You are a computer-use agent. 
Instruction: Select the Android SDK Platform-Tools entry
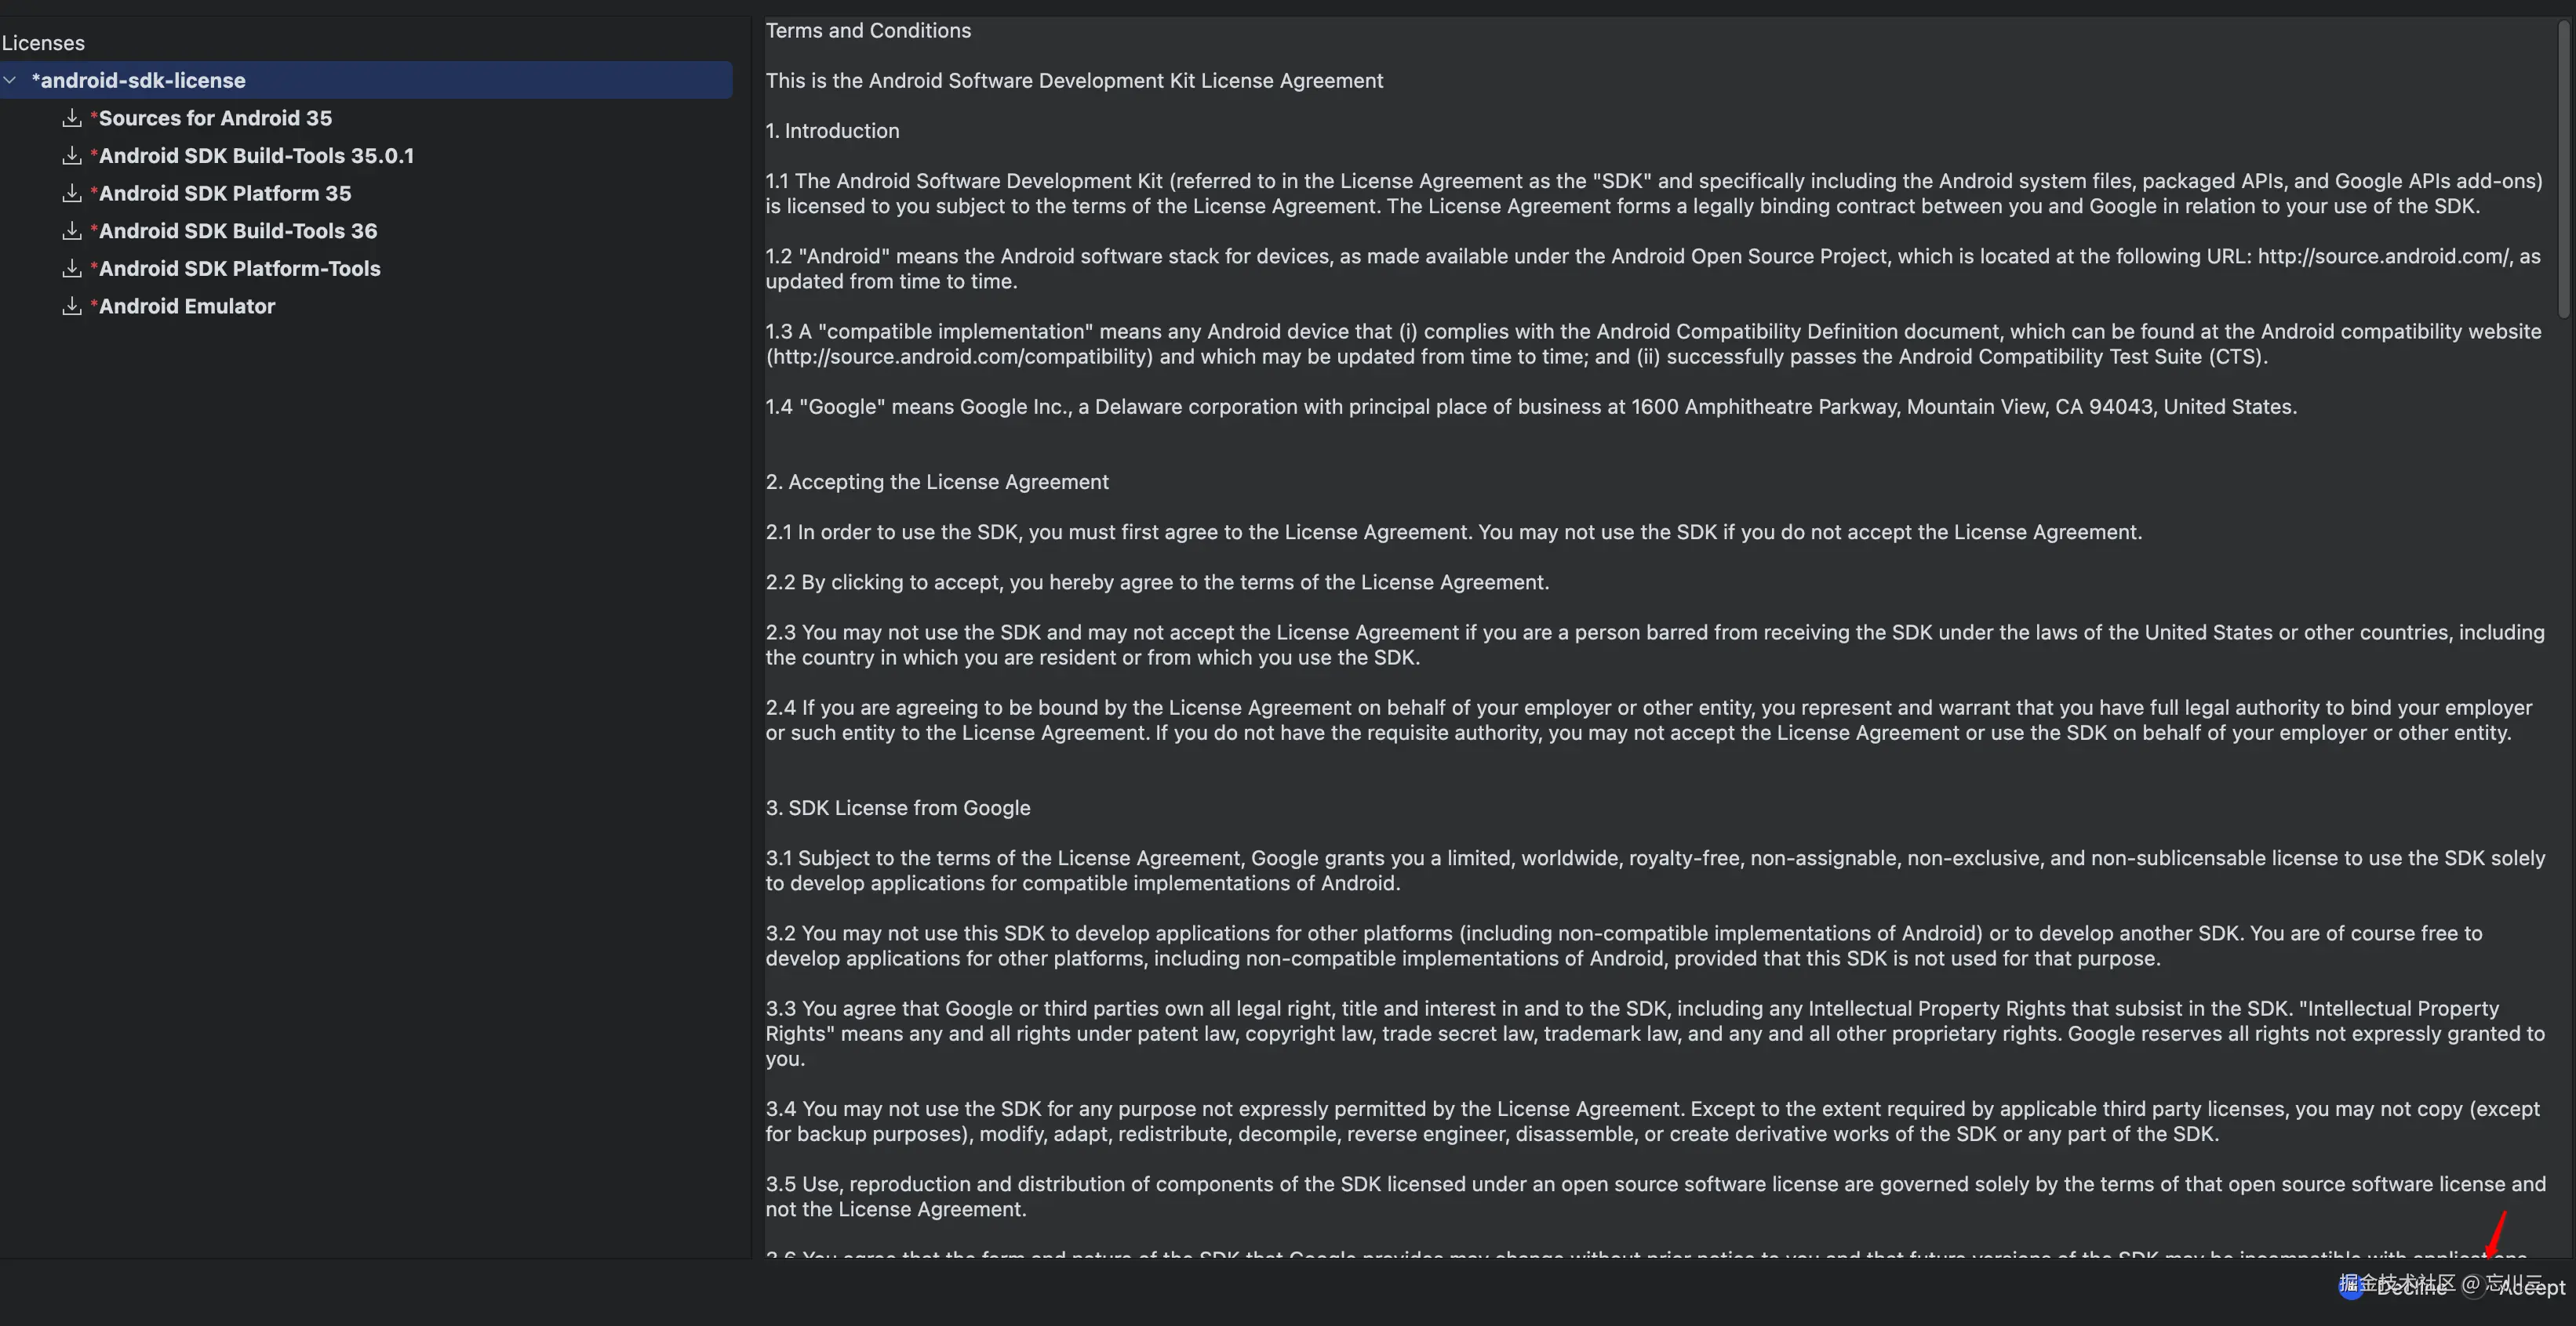(x=240, y=269)
